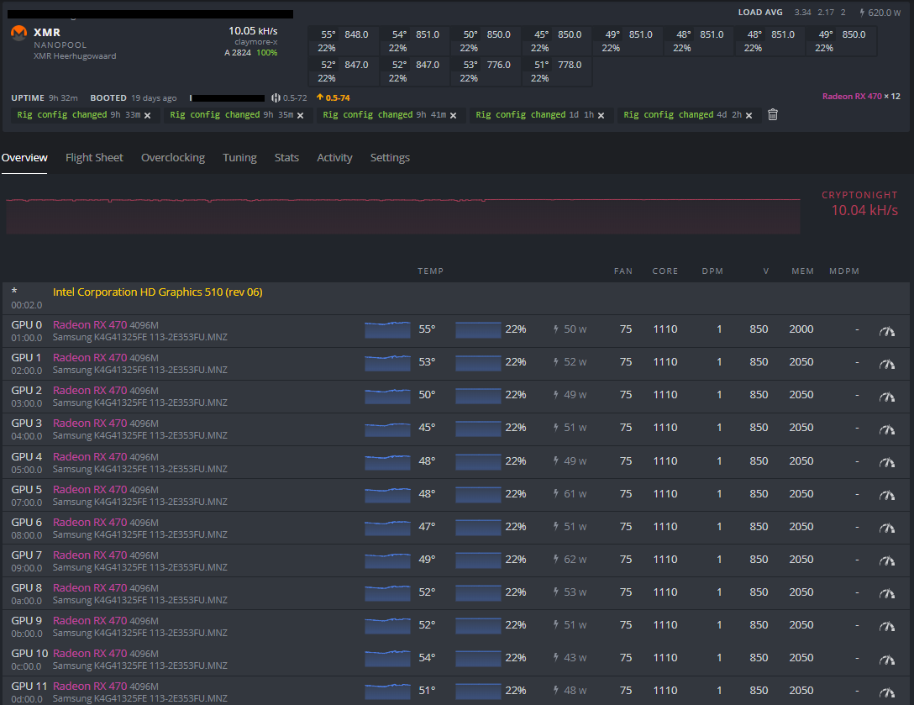Open overclocking gauge for GPU 2

[886, 397]
